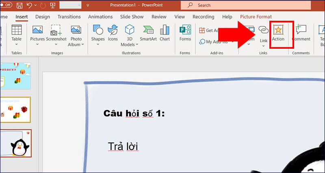Go to the Slide Show tab

pyautogui.click(x=132, y=17)
